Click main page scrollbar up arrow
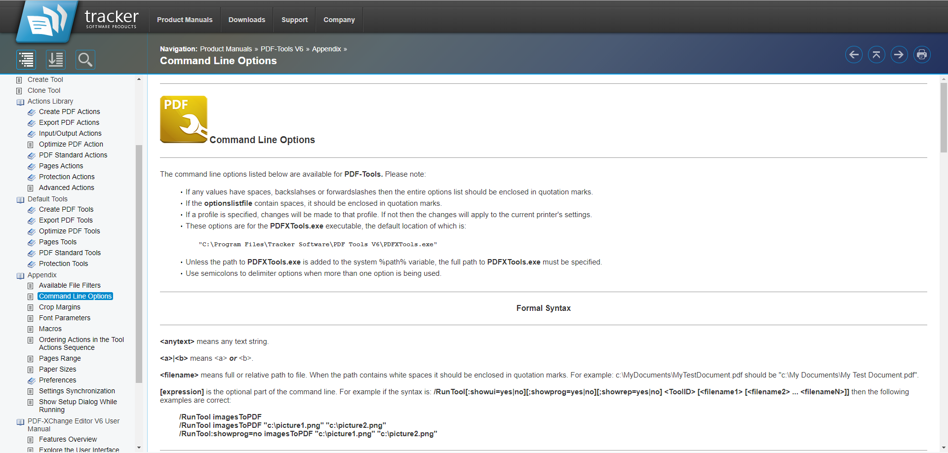 click(944, 78)
